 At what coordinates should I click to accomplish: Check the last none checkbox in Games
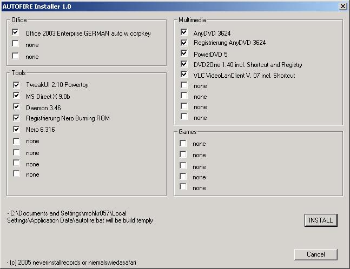(183, 186)
